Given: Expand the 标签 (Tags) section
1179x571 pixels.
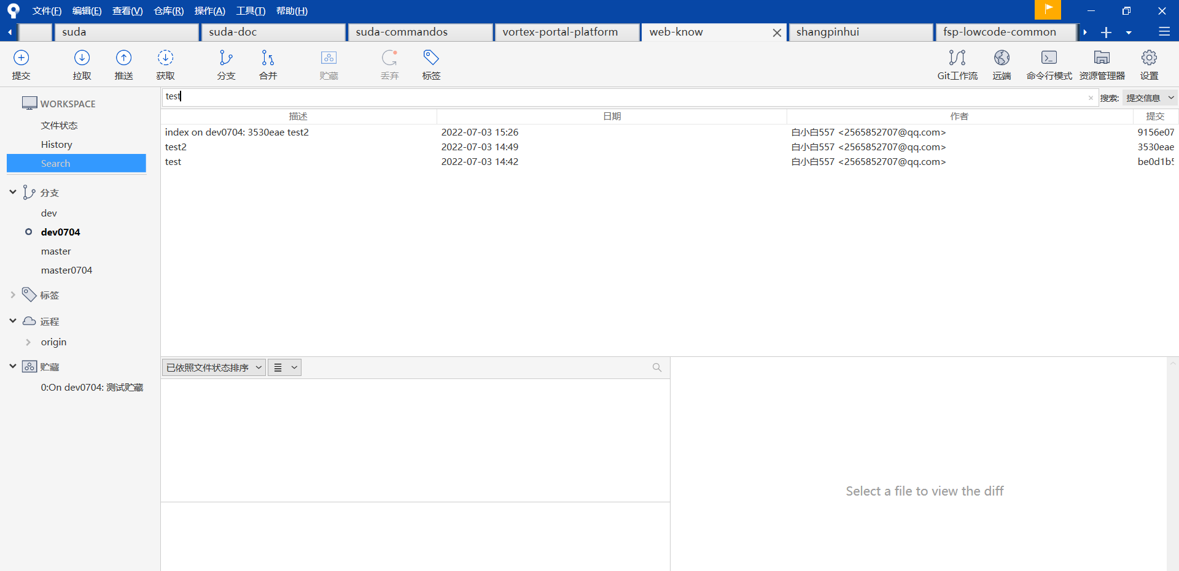Looking at the screenshot, I should pos(13,295).
